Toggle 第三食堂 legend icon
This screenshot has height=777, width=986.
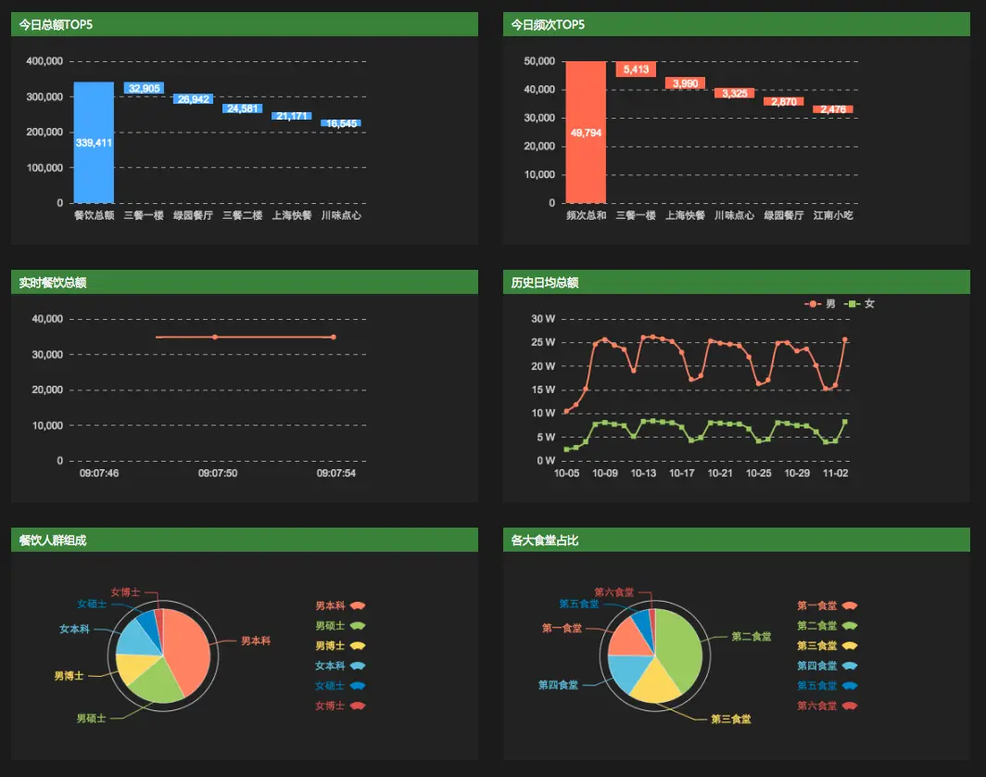[850, 645]
